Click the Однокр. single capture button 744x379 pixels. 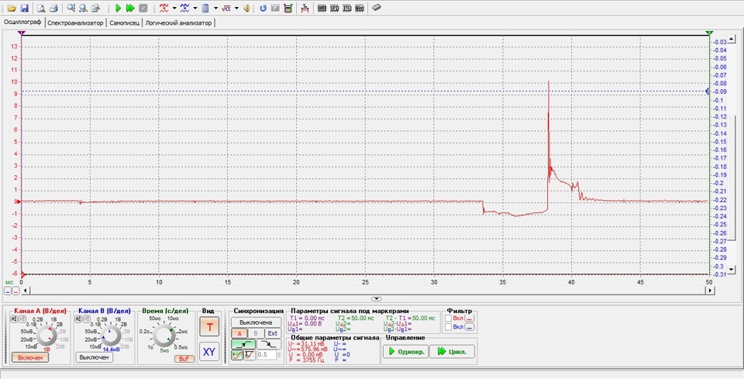click(x=405, y=352)
